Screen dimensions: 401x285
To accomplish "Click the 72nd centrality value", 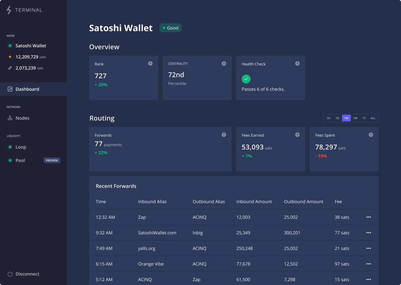I will point(176,75).
